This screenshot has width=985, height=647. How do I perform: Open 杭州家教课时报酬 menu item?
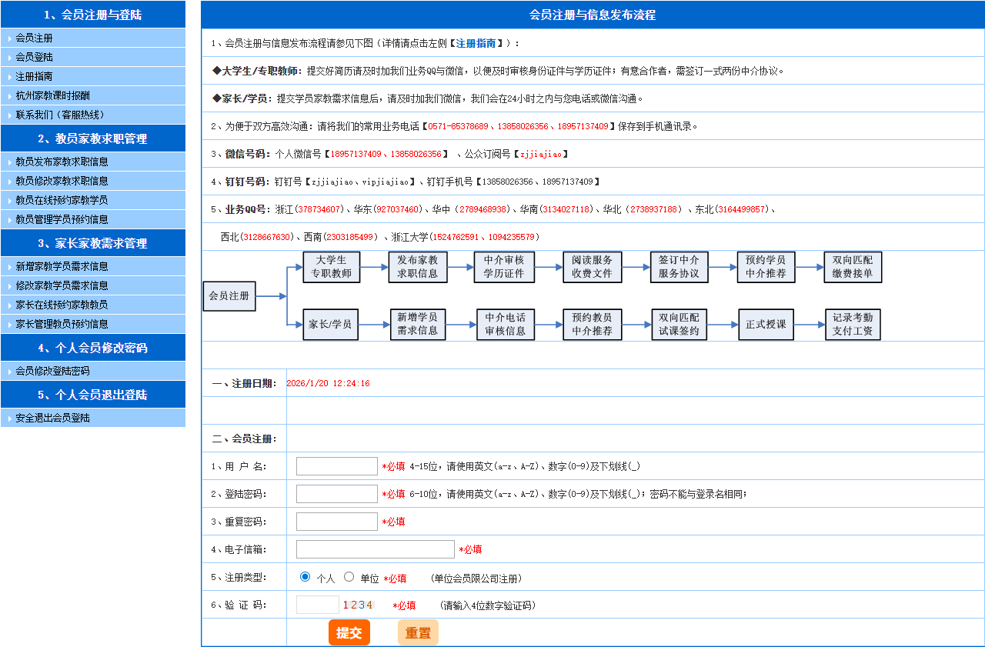(x=52, y=95)
